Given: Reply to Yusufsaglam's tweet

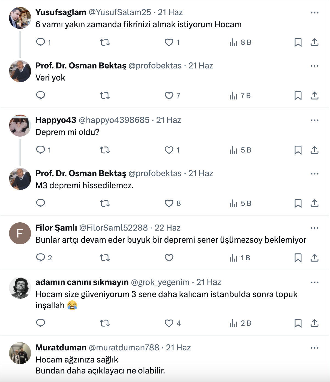Looking at the screenshot, I should click(x=41, y=42).
